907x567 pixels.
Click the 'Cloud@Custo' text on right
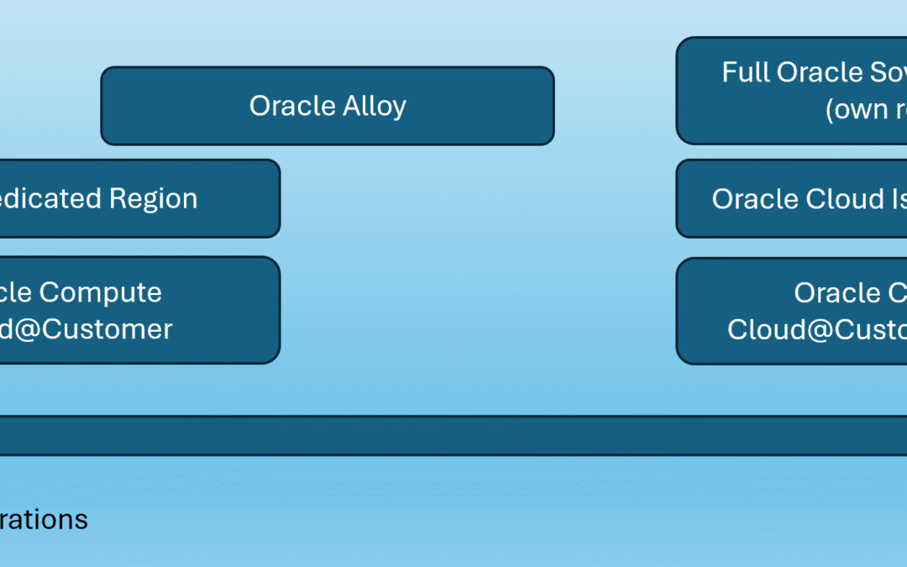(817, 330)
